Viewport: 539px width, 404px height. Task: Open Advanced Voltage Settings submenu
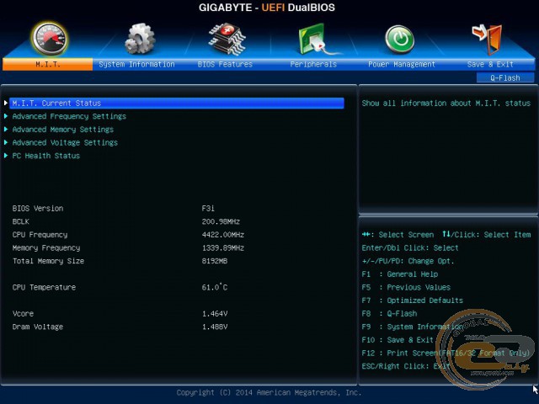click(x=65, y=142)
